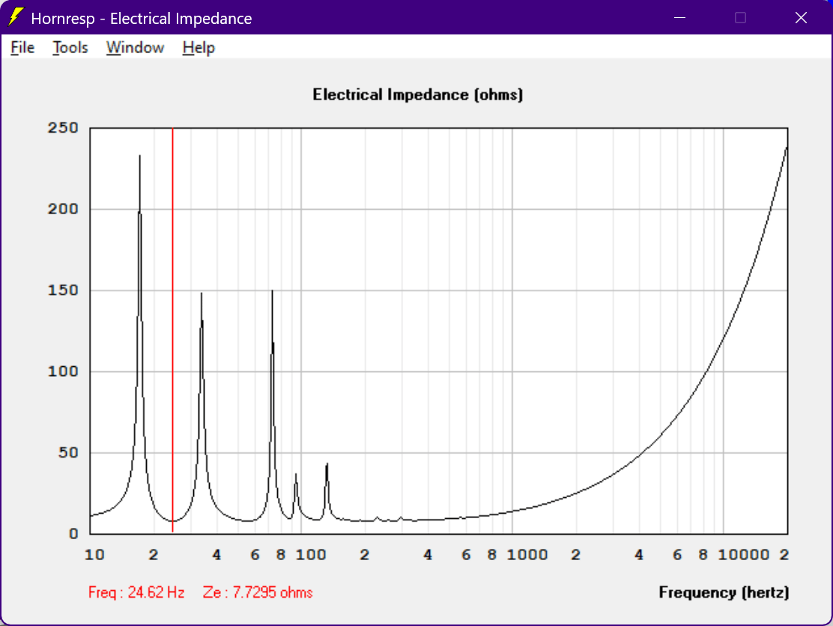Click the 'Frequency (hertz)' axis label
The width and height of the screenshot is (833, 626).
tap(724, 592)
